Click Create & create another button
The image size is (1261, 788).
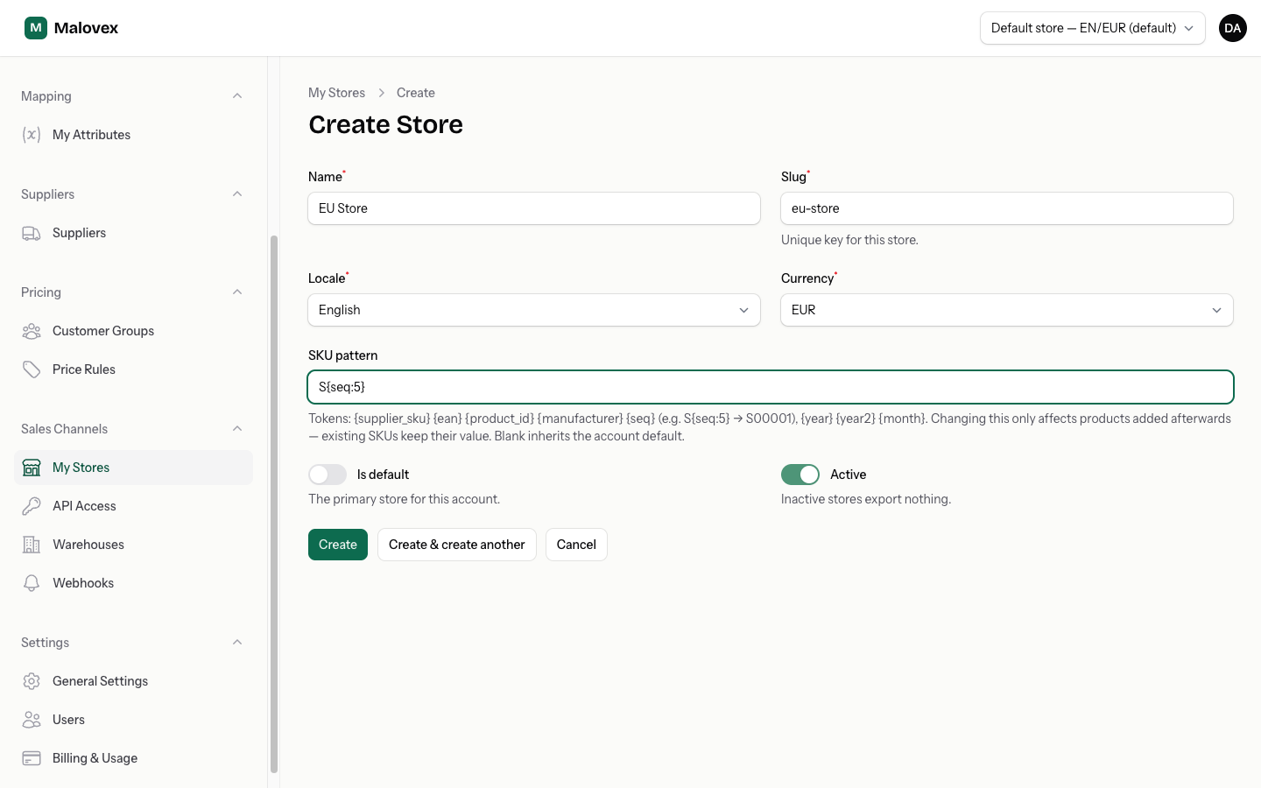(x=457, y=545)
